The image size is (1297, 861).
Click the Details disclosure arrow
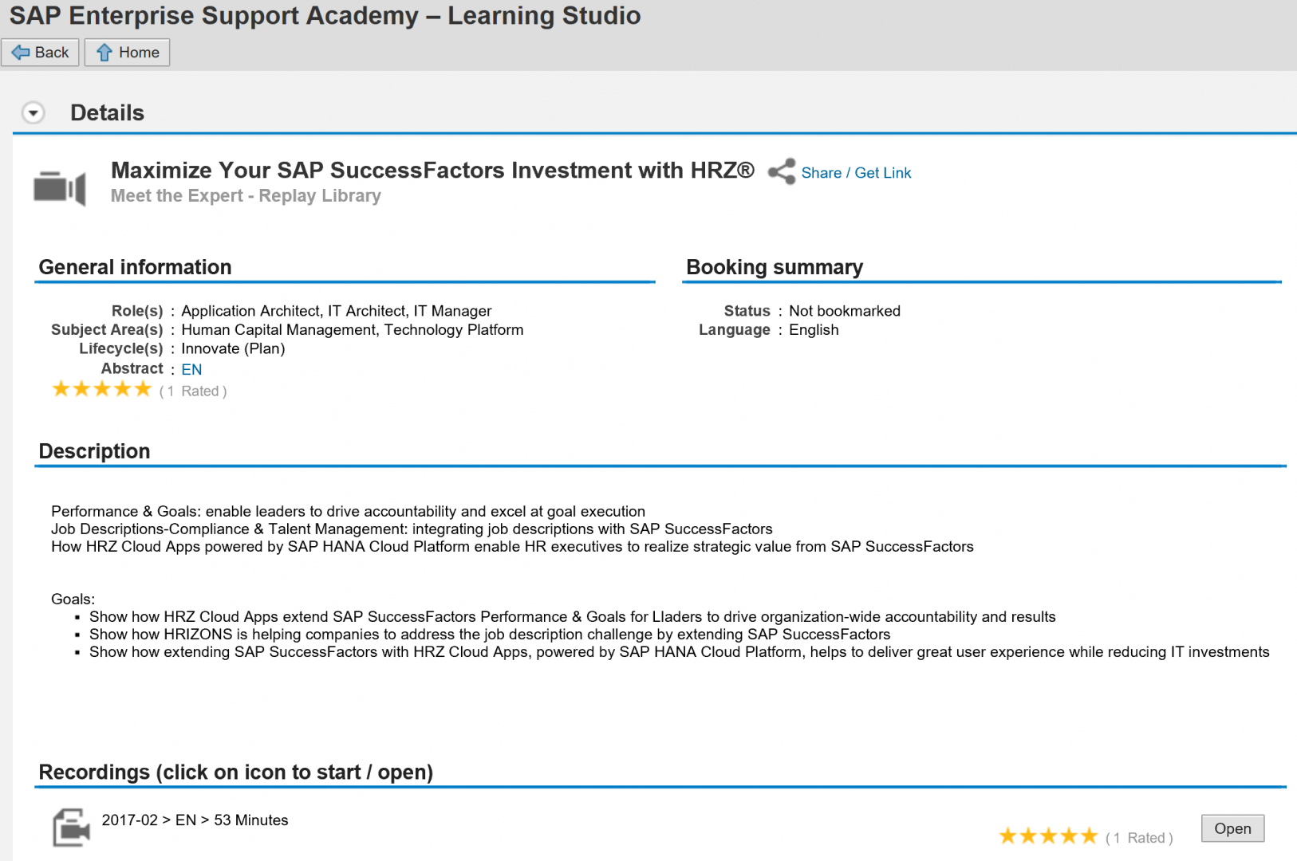point(33,112)
